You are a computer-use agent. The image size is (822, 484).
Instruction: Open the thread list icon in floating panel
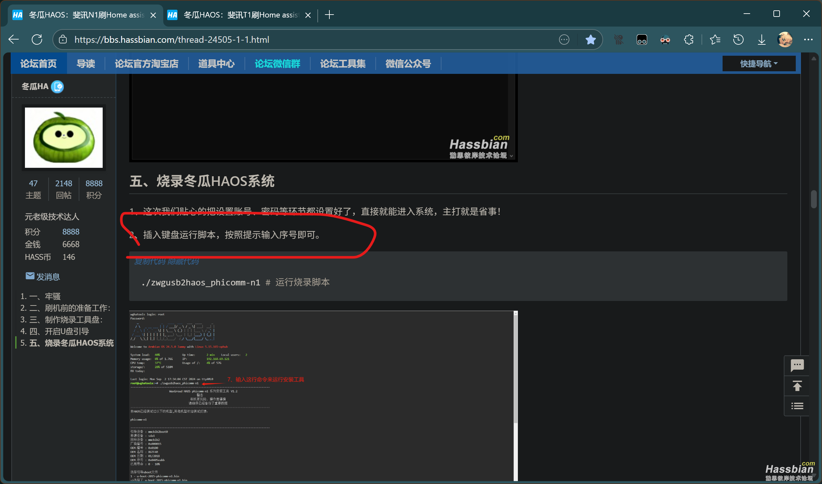point(797,406)
